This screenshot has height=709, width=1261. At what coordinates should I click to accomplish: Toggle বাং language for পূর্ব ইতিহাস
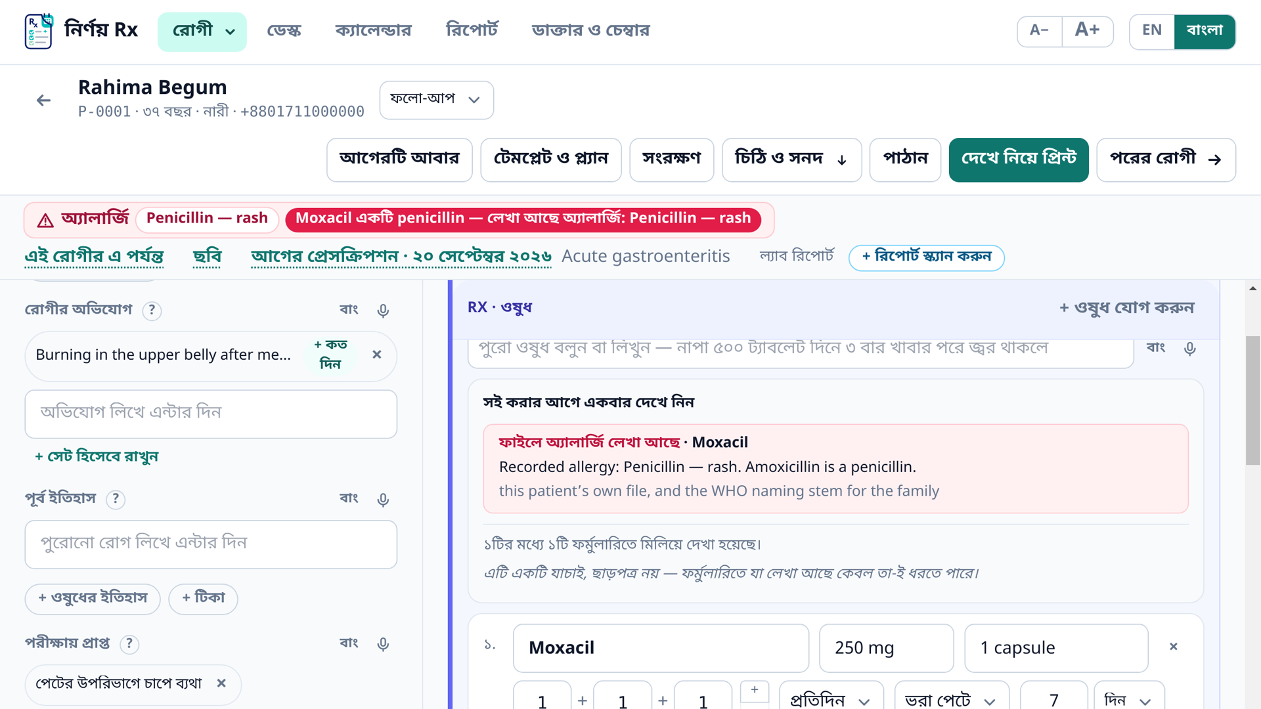[349, 498]
